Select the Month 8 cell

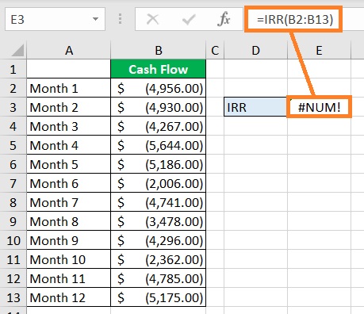point(68,221)
